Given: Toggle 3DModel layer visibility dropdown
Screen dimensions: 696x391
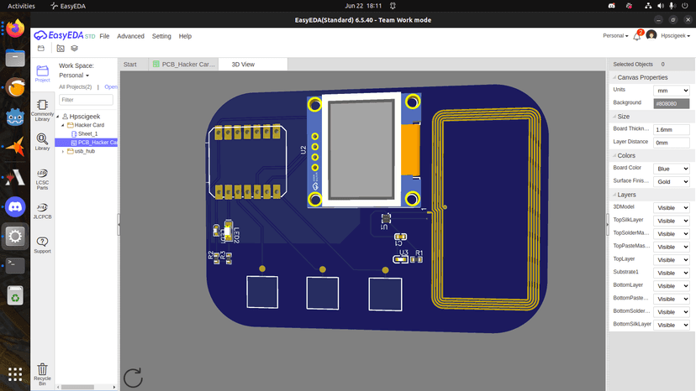Looking at the screenshot, I should [672, 207].
